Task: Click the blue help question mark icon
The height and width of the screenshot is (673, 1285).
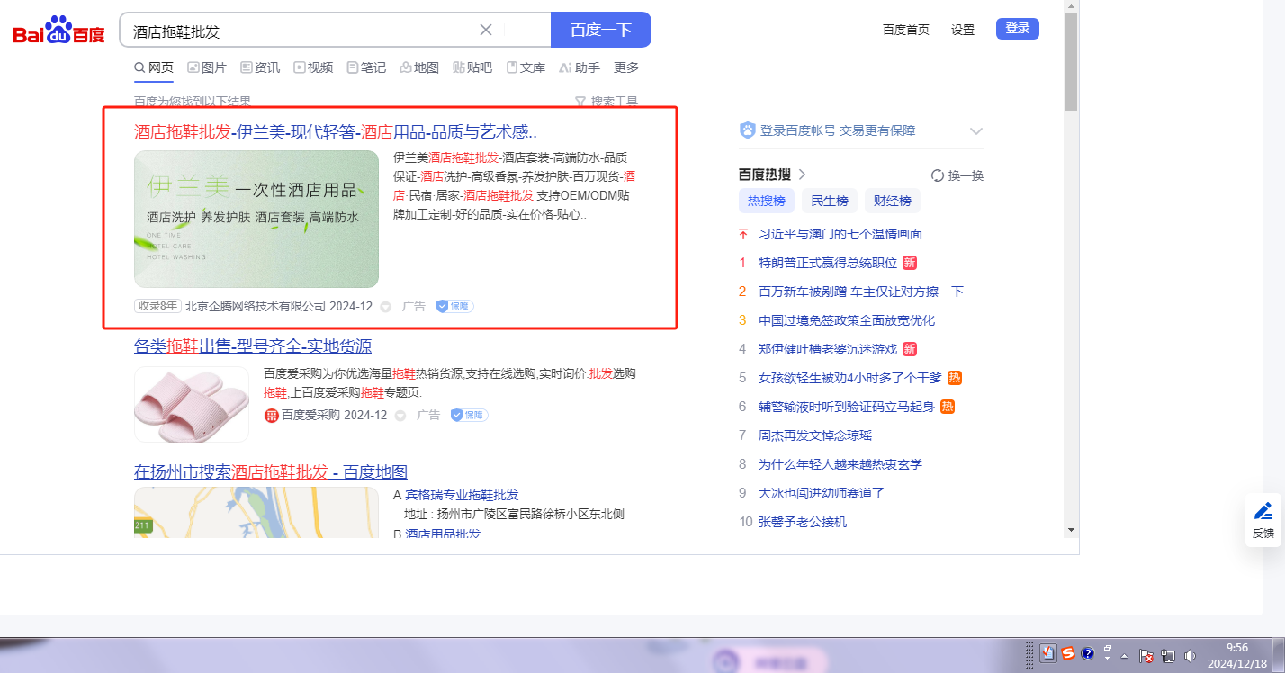Action: [x=1087, y=654]
